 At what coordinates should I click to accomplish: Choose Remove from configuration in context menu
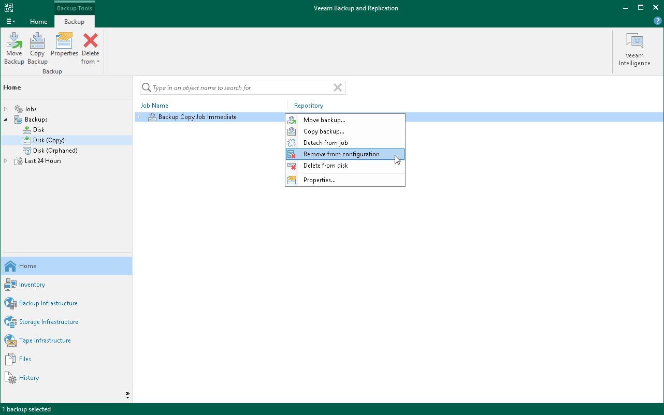click(x=341, y=154)
